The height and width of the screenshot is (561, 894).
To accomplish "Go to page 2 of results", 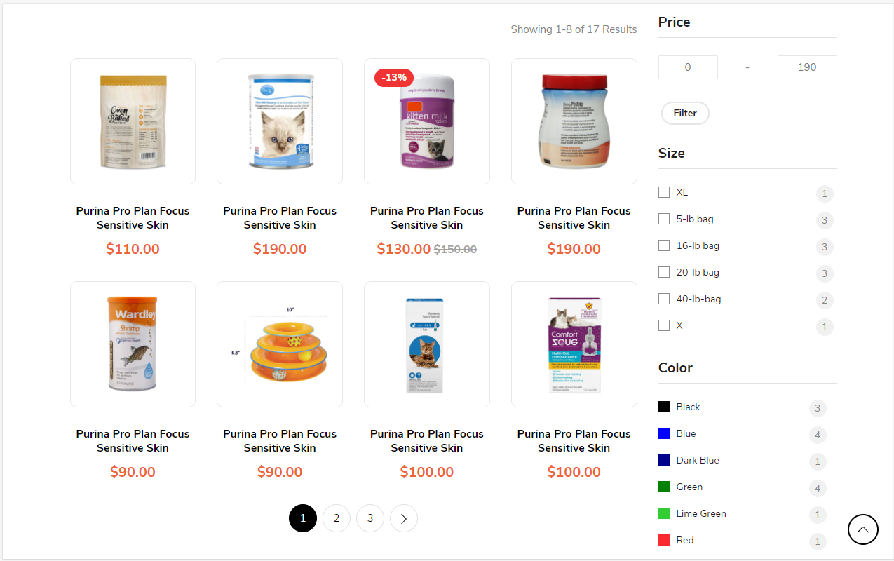I will point(337,518).
